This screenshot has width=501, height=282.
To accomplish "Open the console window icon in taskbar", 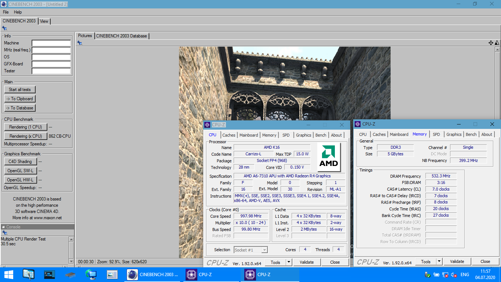I will click(x=49, y=274).
